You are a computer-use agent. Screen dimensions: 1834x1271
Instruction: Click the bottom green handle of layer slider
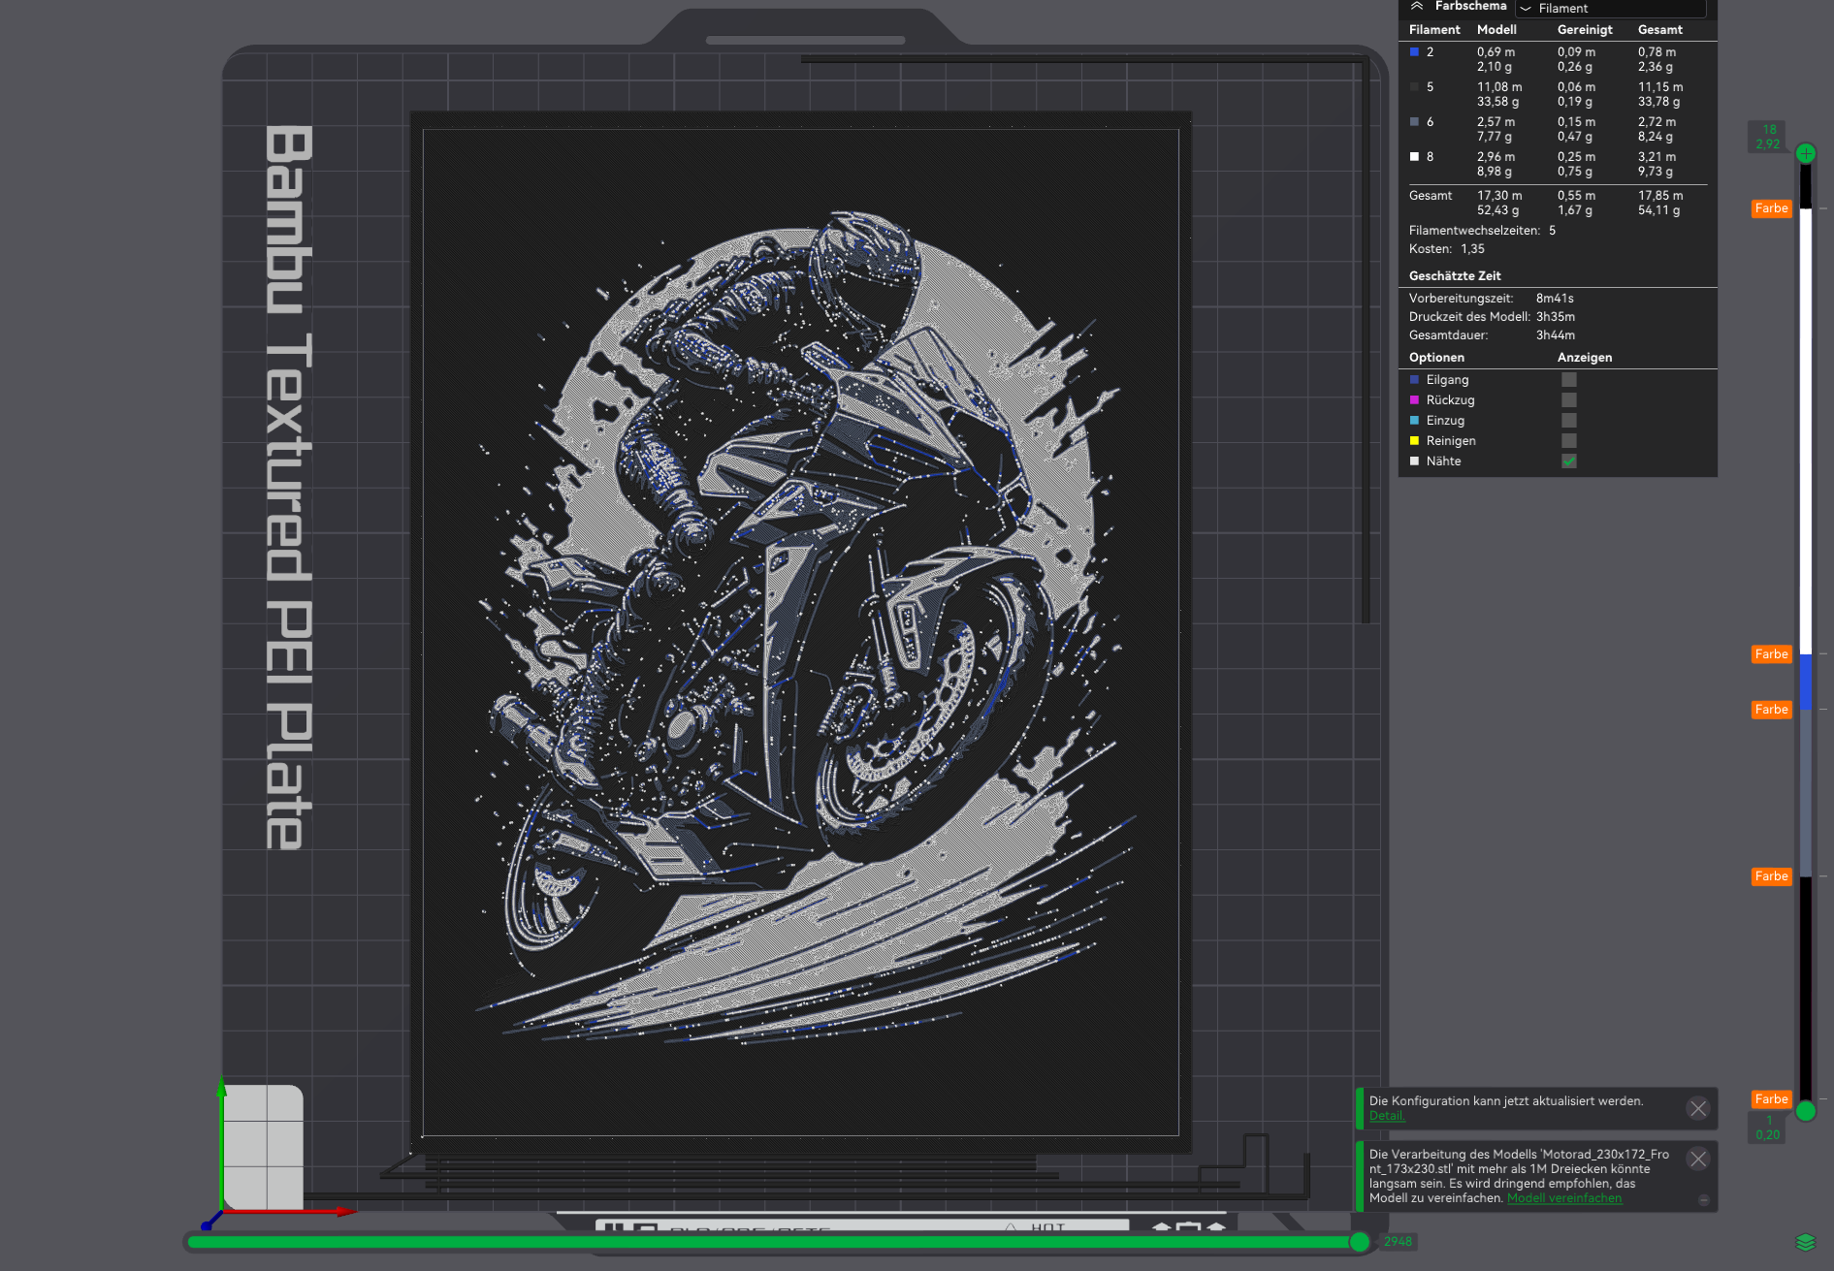1806,1111
